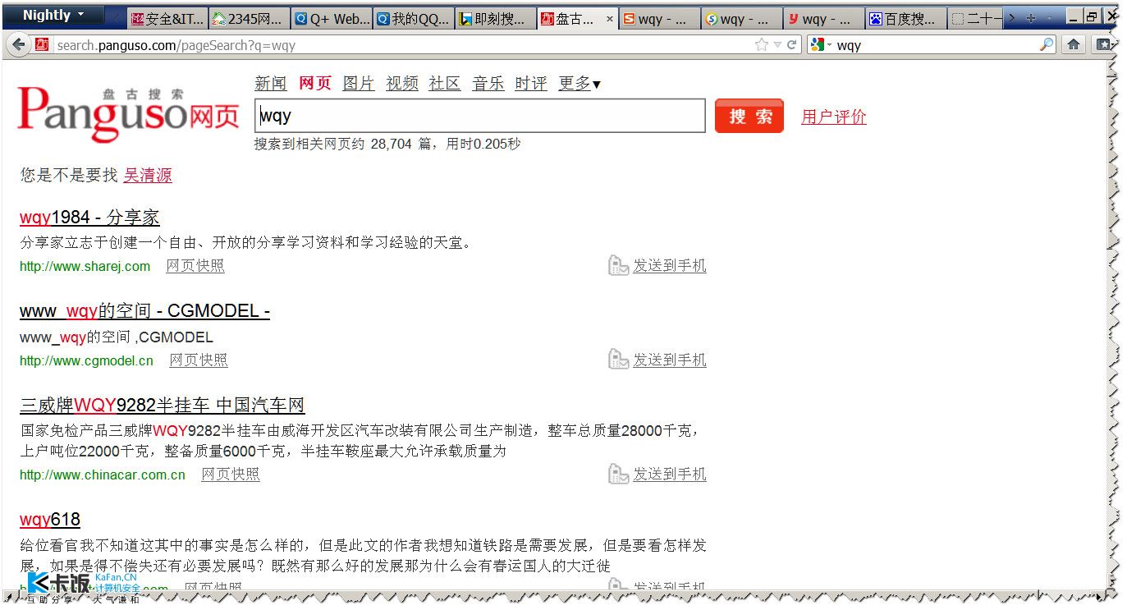Switch to wqy tab with red y favicon
The height and width of the screenshot is (610, 1127).
pos(823,19)
